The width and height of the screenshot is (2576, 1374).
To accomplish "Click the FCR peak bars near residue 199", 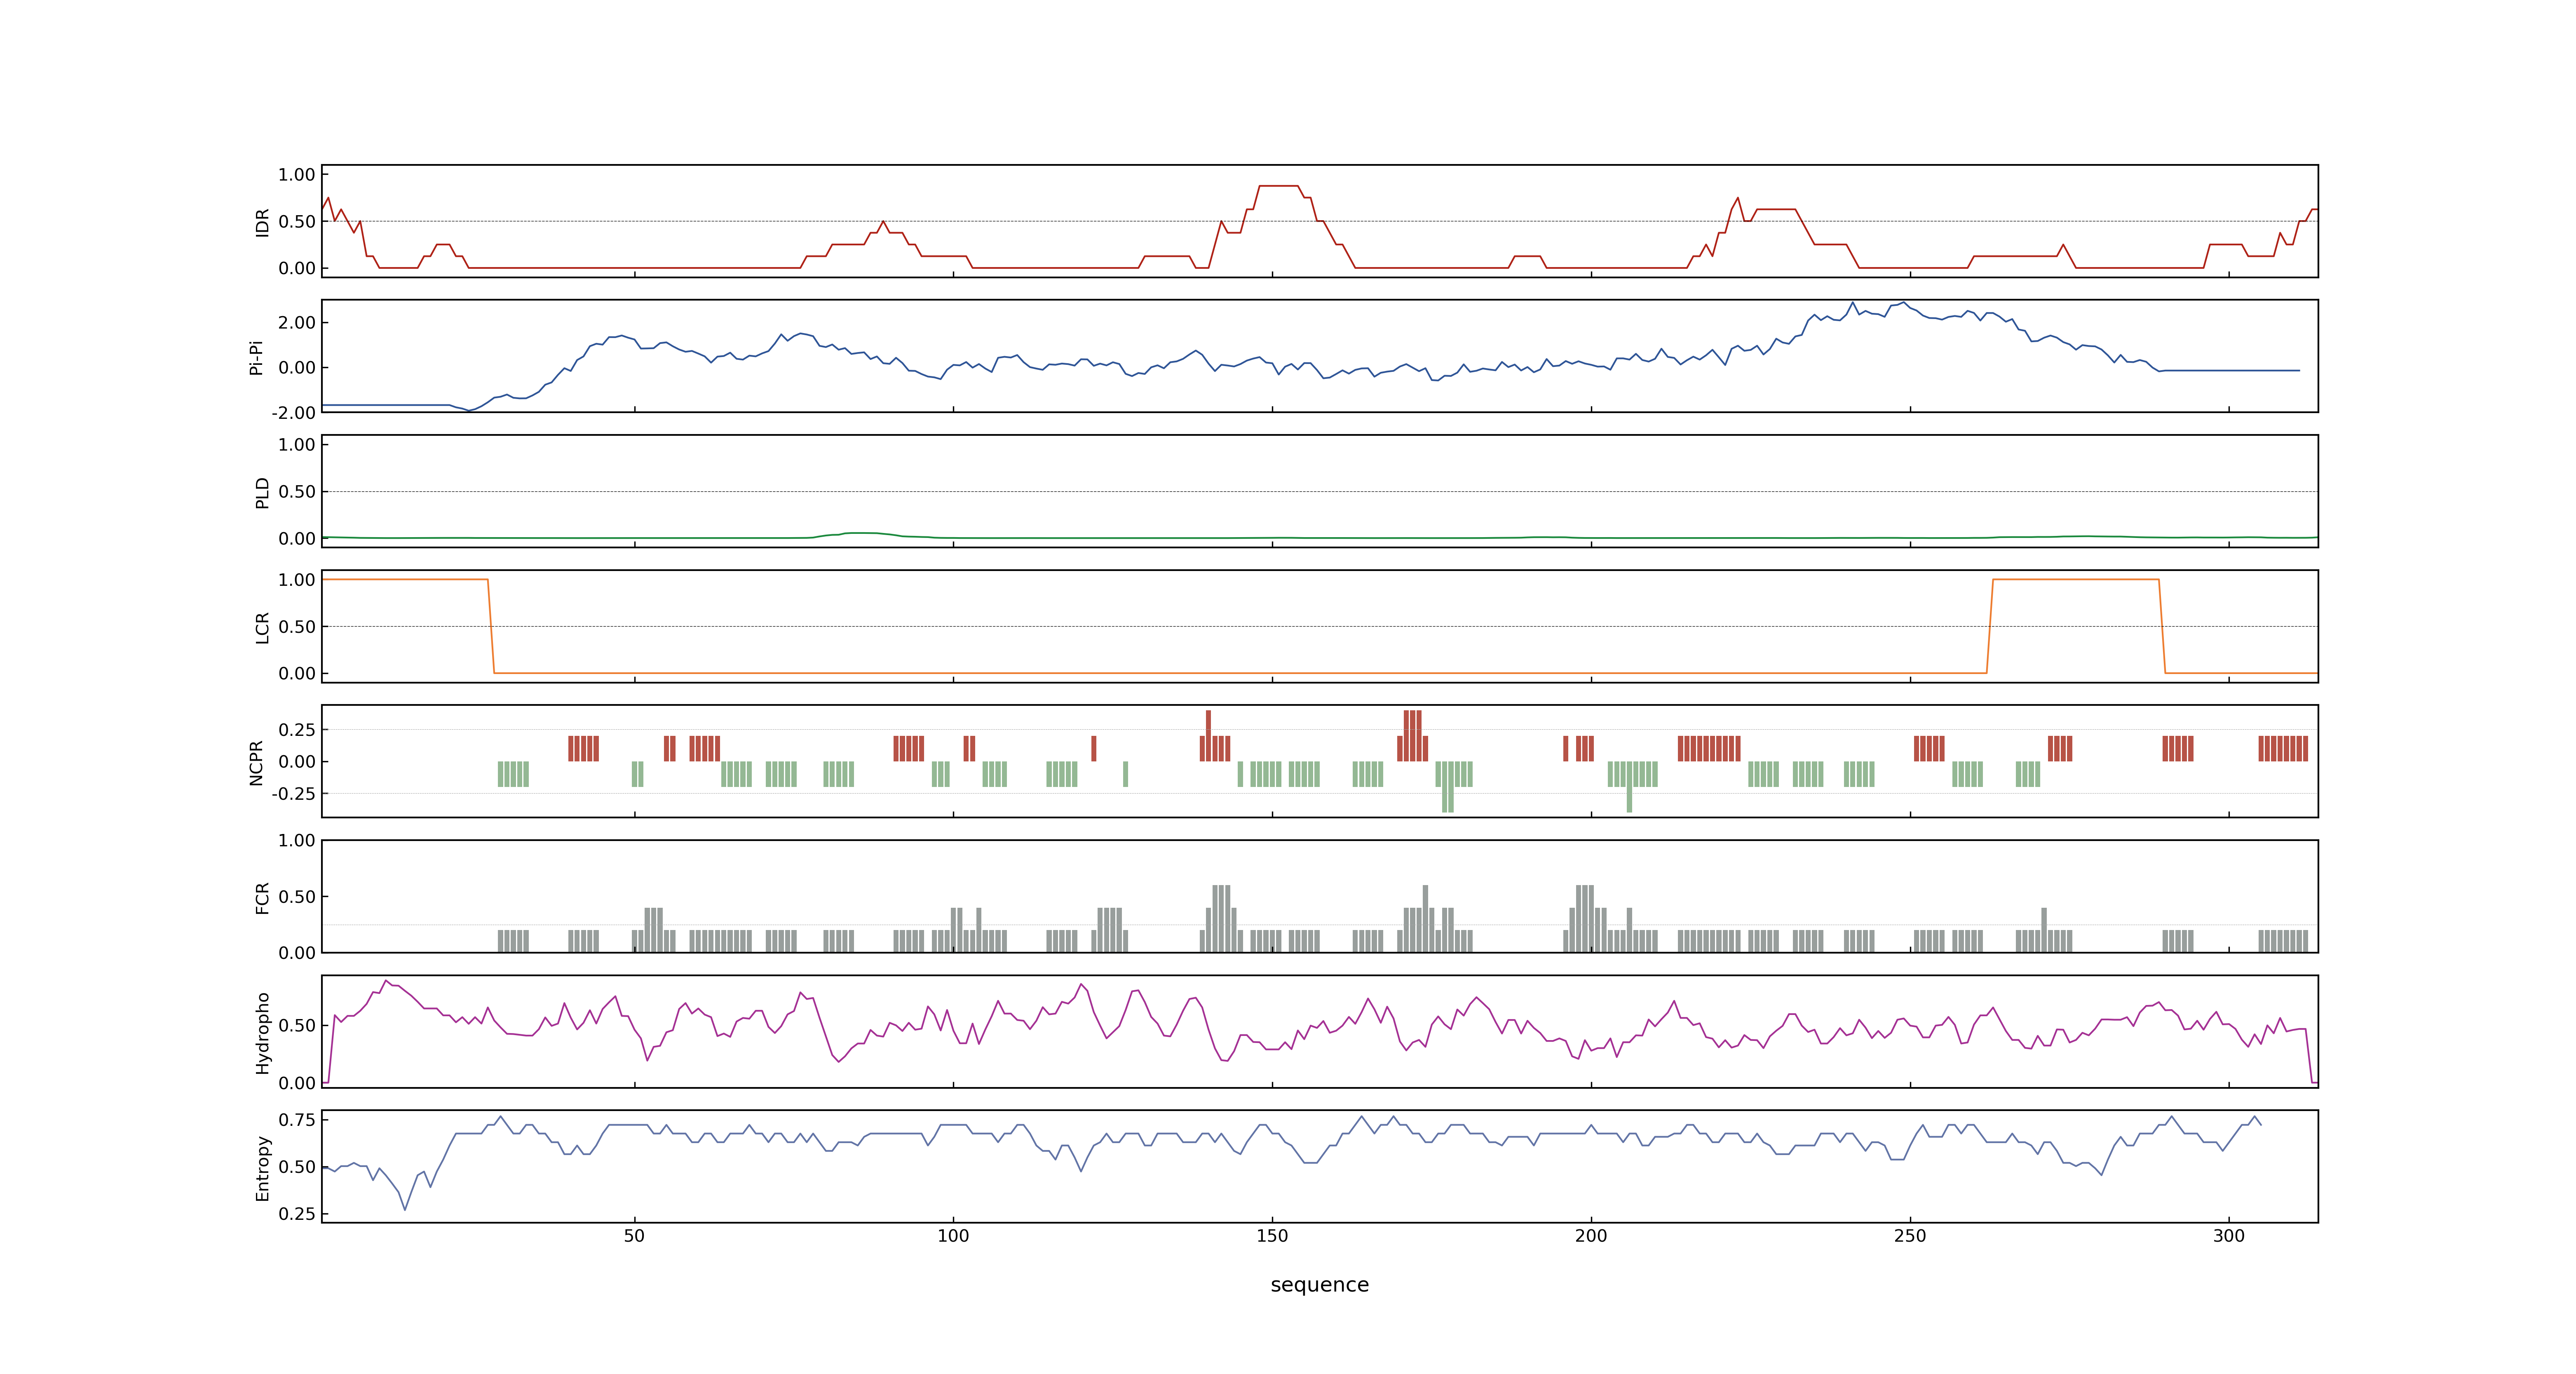I will (1585, 918).
